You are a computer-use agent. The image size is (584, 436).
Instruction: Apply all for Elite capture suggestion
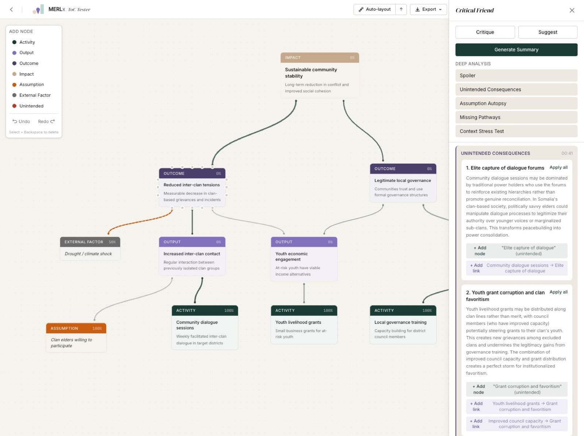[x=558, y=167]
